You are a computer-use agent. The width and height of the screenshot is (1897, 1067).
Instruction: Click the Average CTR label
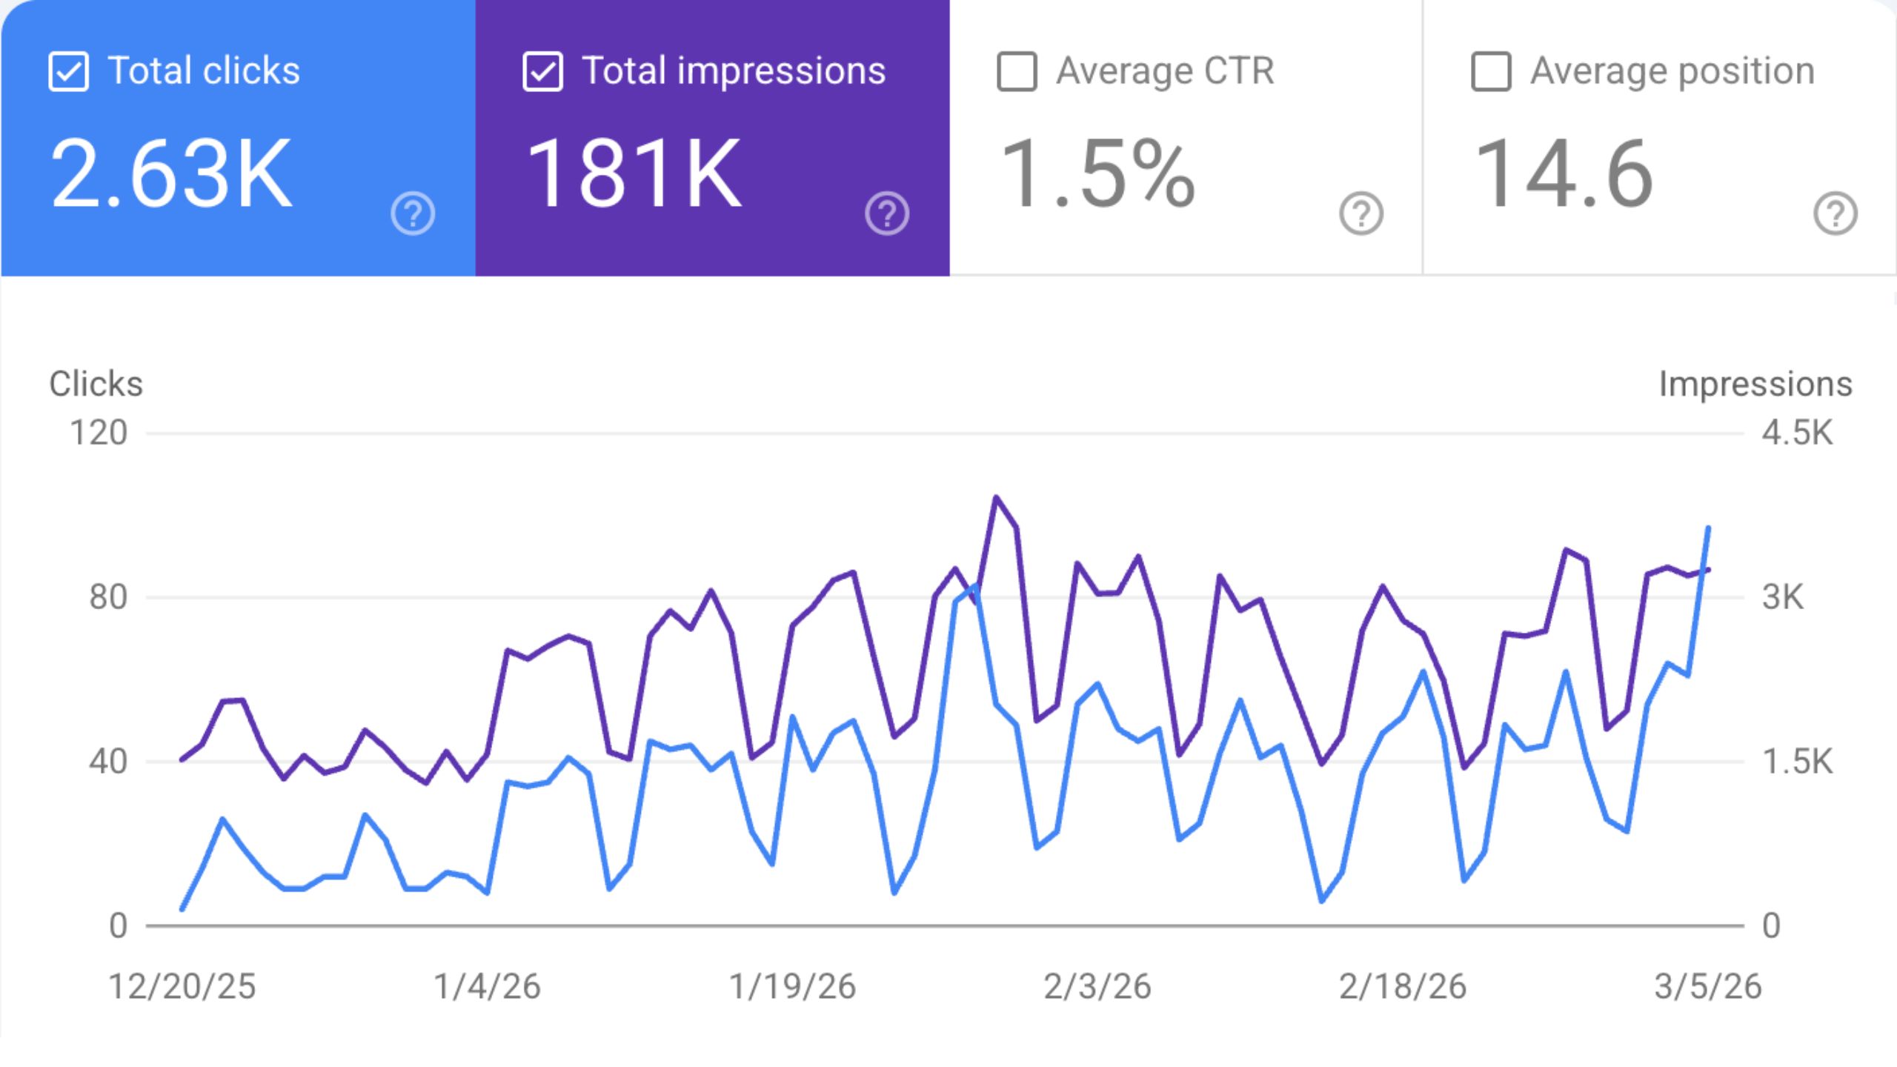[x=1165, y=71]
